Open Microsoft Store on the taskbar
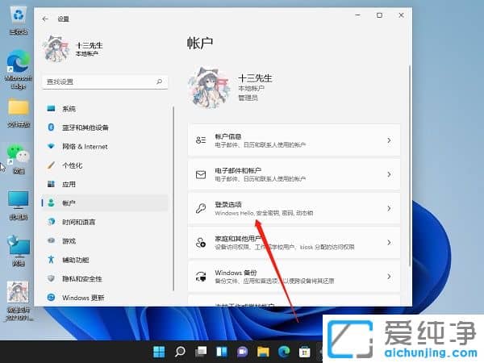The image size is (484, 363). coord(305,352)
